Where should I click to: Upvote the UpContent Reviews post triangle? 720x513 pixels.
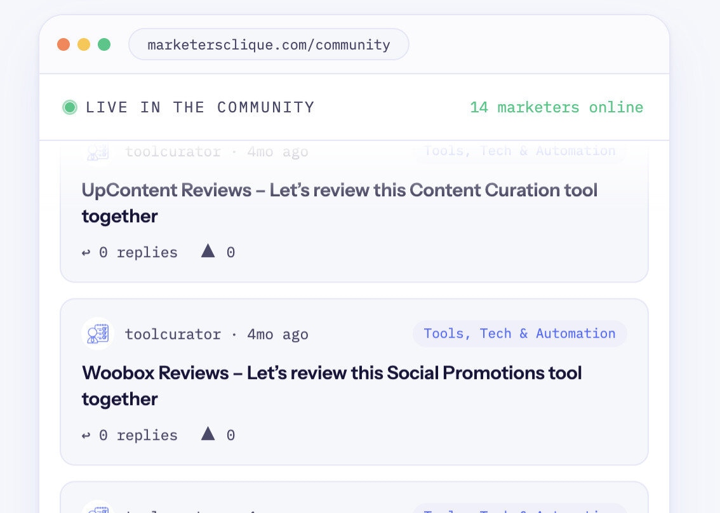(208, 251)
